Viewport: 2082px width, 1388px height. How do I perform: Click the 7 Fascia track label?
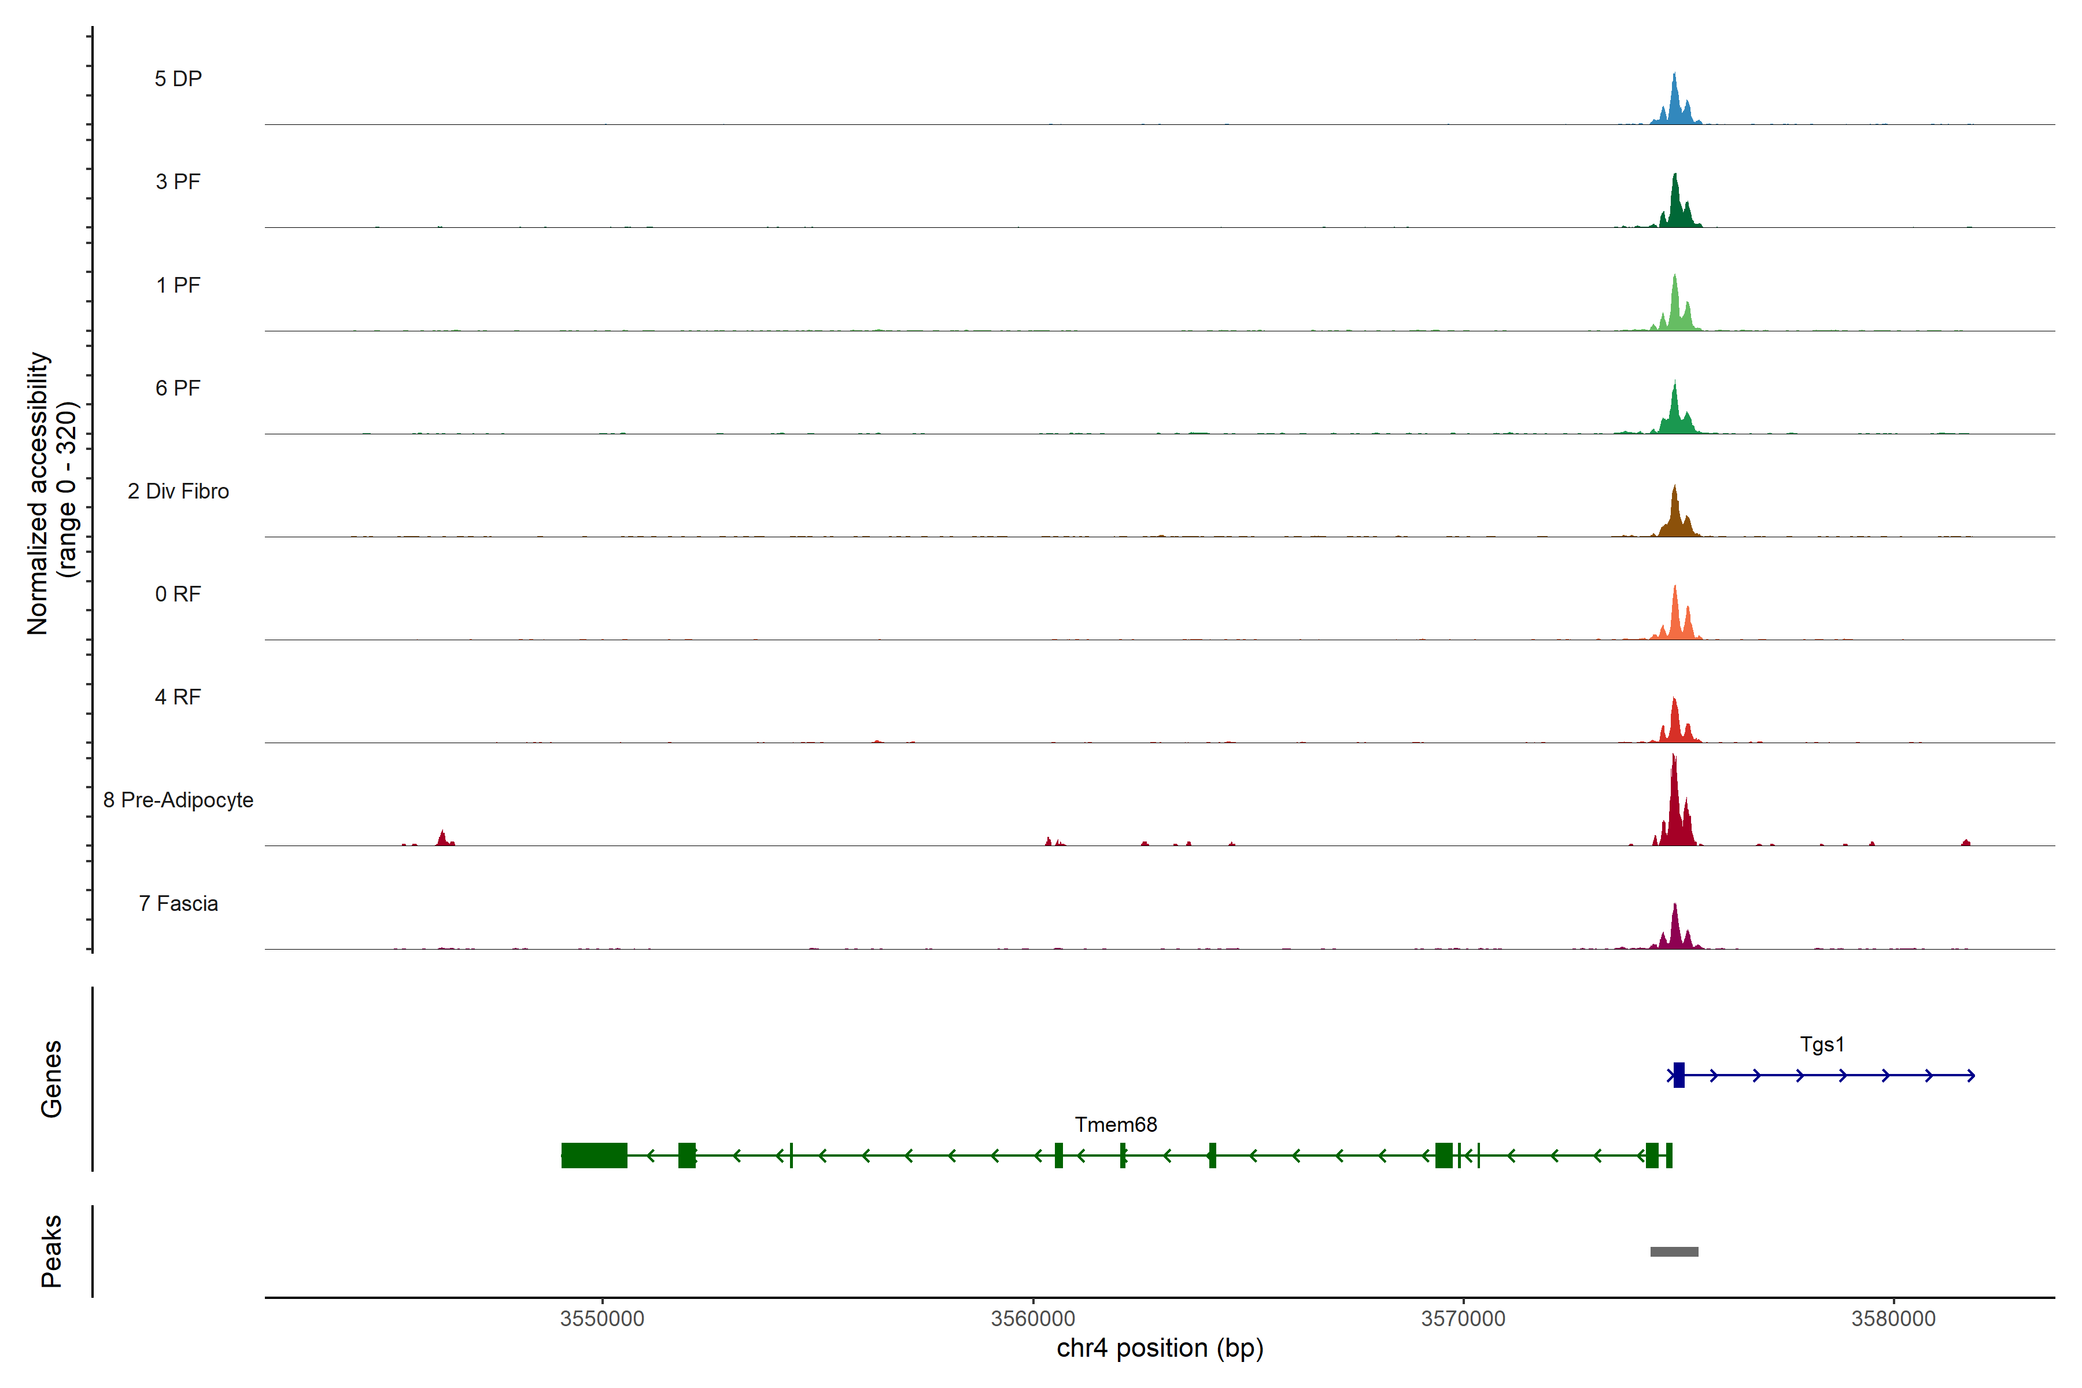click(178, 904)
